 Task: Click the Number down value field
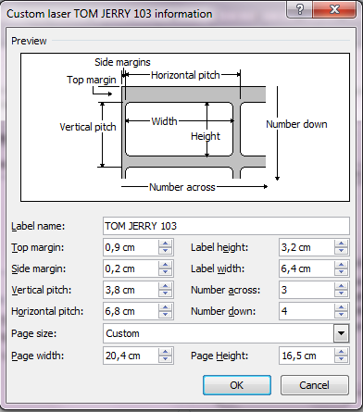coord(307,311)
